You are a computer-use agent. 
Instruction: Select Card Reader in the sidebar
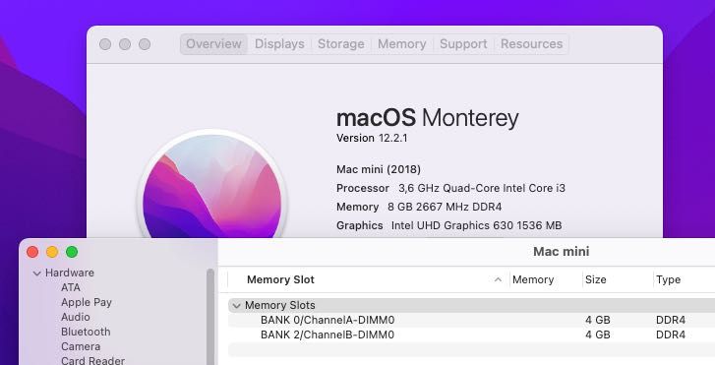tap(93, 360)
